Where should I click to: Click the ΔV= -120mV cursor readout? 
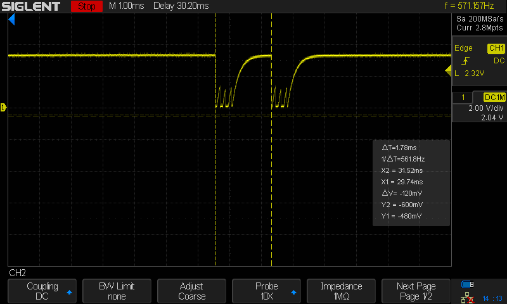tap(402, 193)
